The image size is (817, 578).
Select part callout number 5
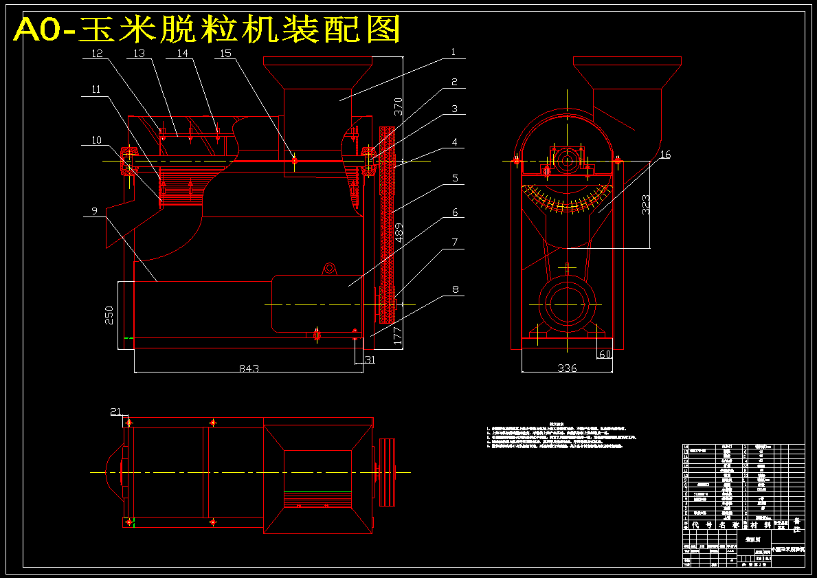click(x=455, y=178)
